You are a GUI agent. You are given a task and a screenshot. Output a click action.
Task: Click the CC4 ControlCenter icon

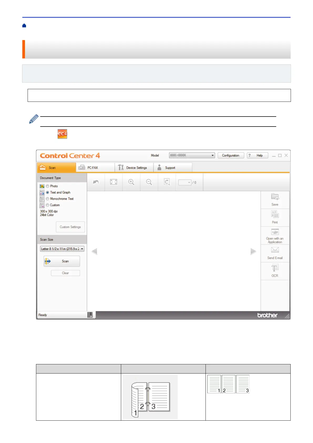[62, 134]
